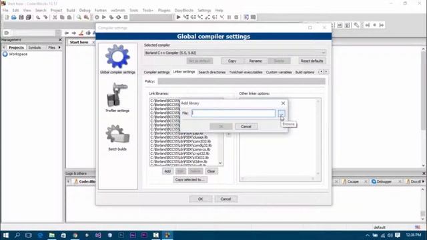Click the Build gear toolbar icon
The width and height of the screenshot is (427, 240).
pyautogui.click(x=97, y=17)
